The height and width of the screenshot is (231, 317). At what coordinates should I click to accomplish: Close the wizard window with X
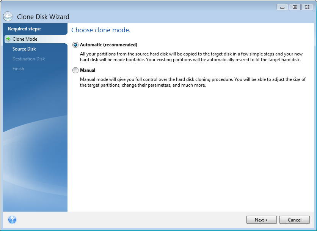[x=307, y=7]
